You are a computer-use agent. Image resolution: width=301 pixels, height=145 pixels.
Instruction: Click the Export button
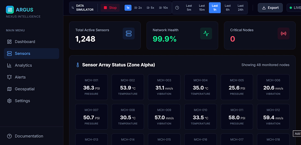[x=270, y=8]
